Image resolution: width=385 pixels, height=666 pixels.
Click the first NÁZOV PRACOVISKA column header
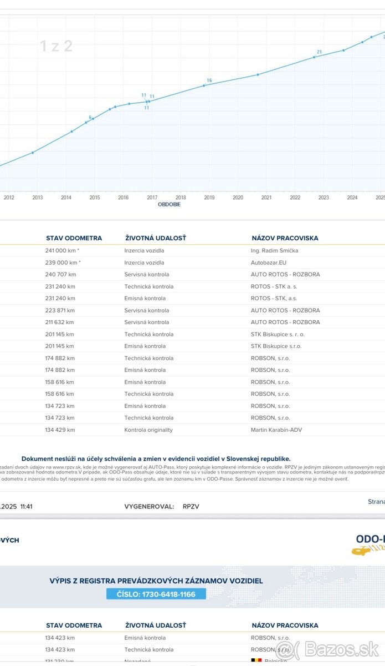tap(285, 238)
